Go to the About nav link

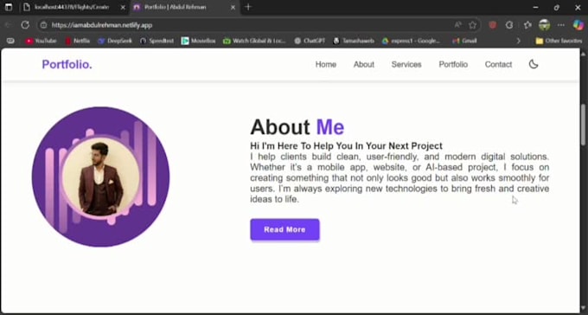[364, 65]
